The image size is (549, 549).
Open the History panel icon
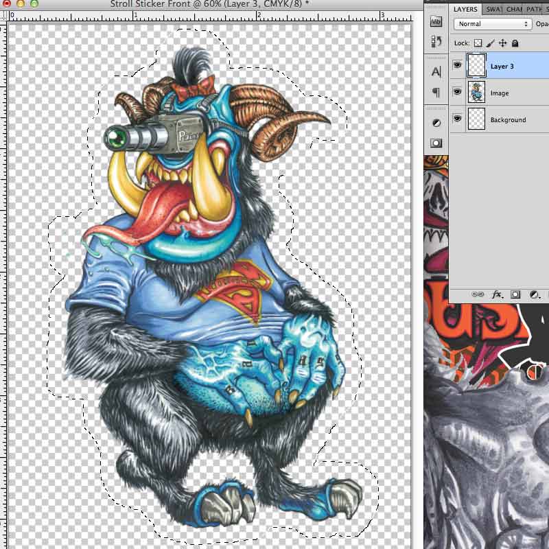pos(436,41)
